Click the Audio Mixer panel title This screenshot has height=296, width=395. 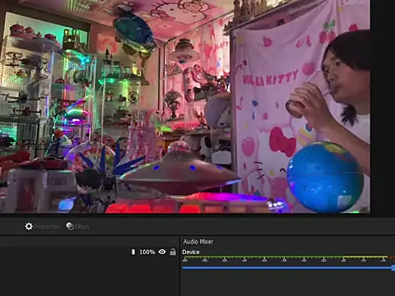coord(198,242)
